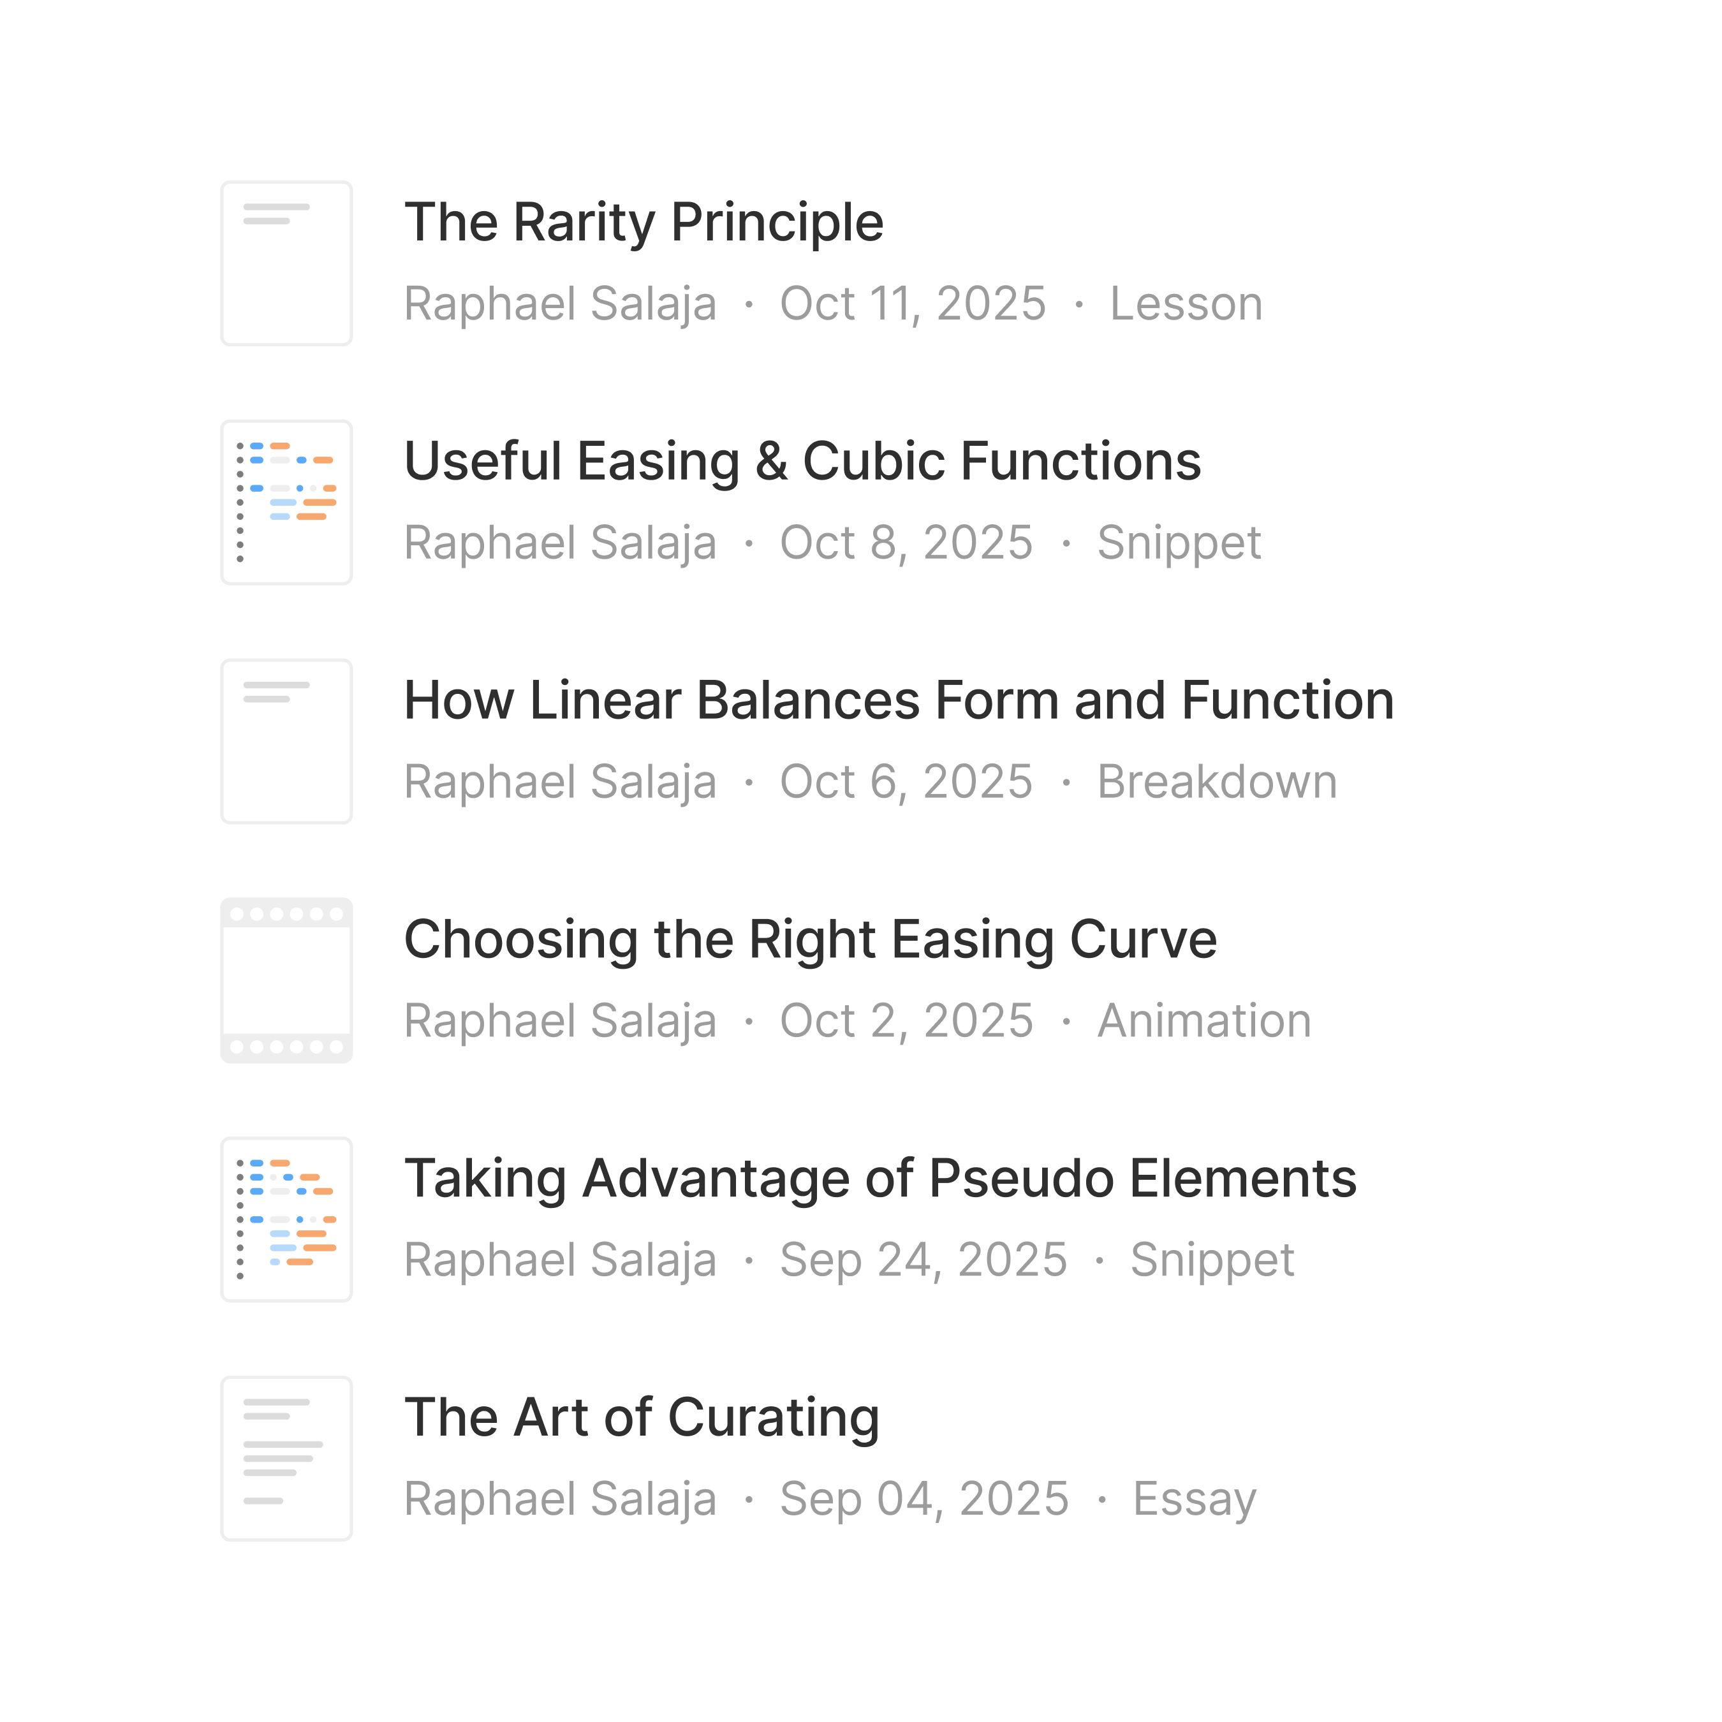
Task: Click The Art of Curating essay icon
Action: [x=286, y=1458]
